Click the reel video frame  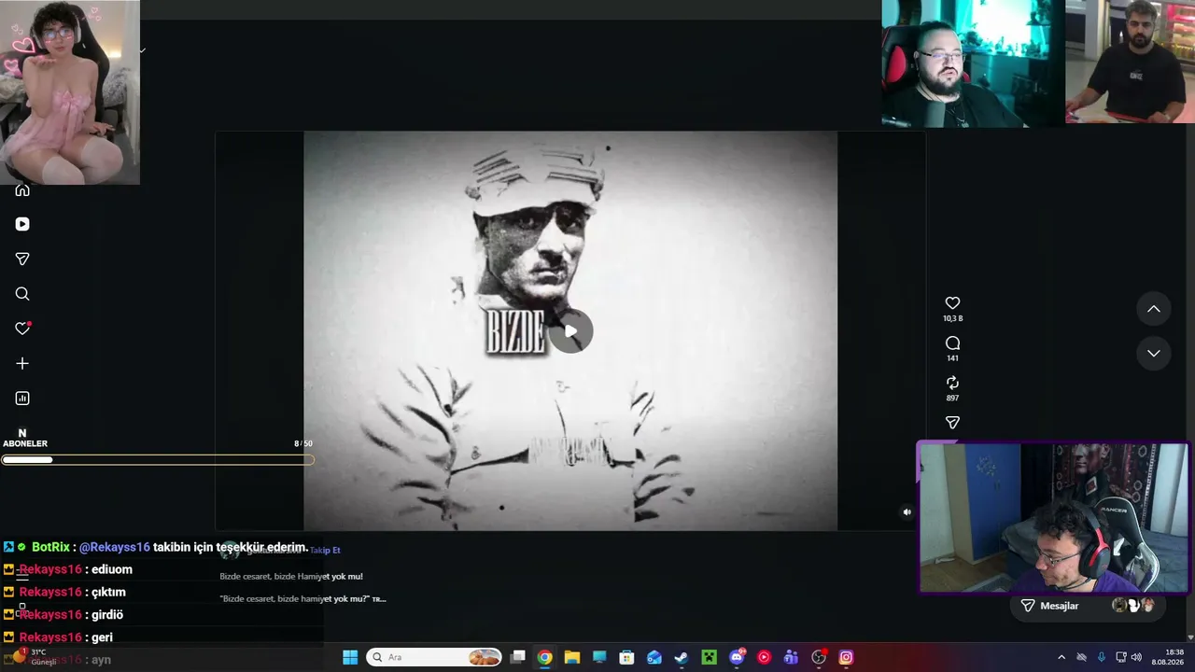pyautogui.click(x=570, y=330)
